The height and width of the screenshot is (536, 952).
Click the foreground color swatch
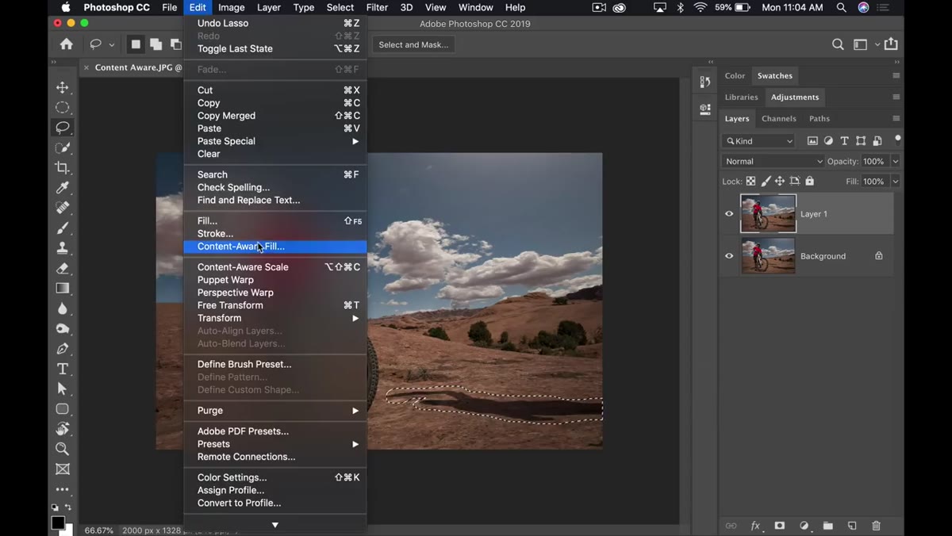(x=58, y=523)
